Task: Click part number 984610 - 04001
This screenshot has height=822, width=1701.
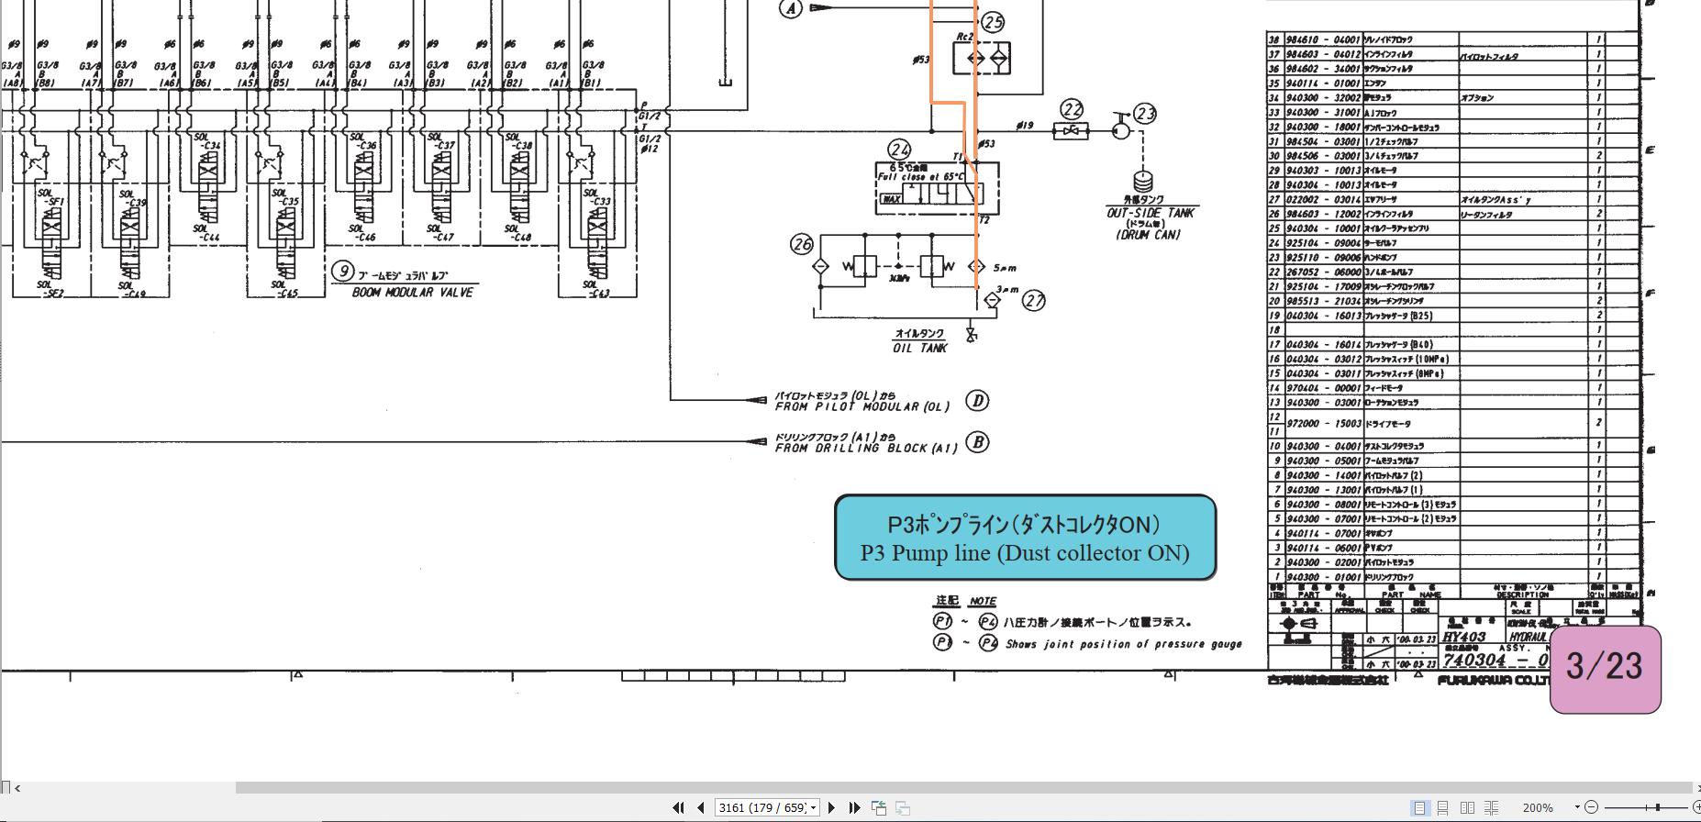Action: (x=1323, y=40)
